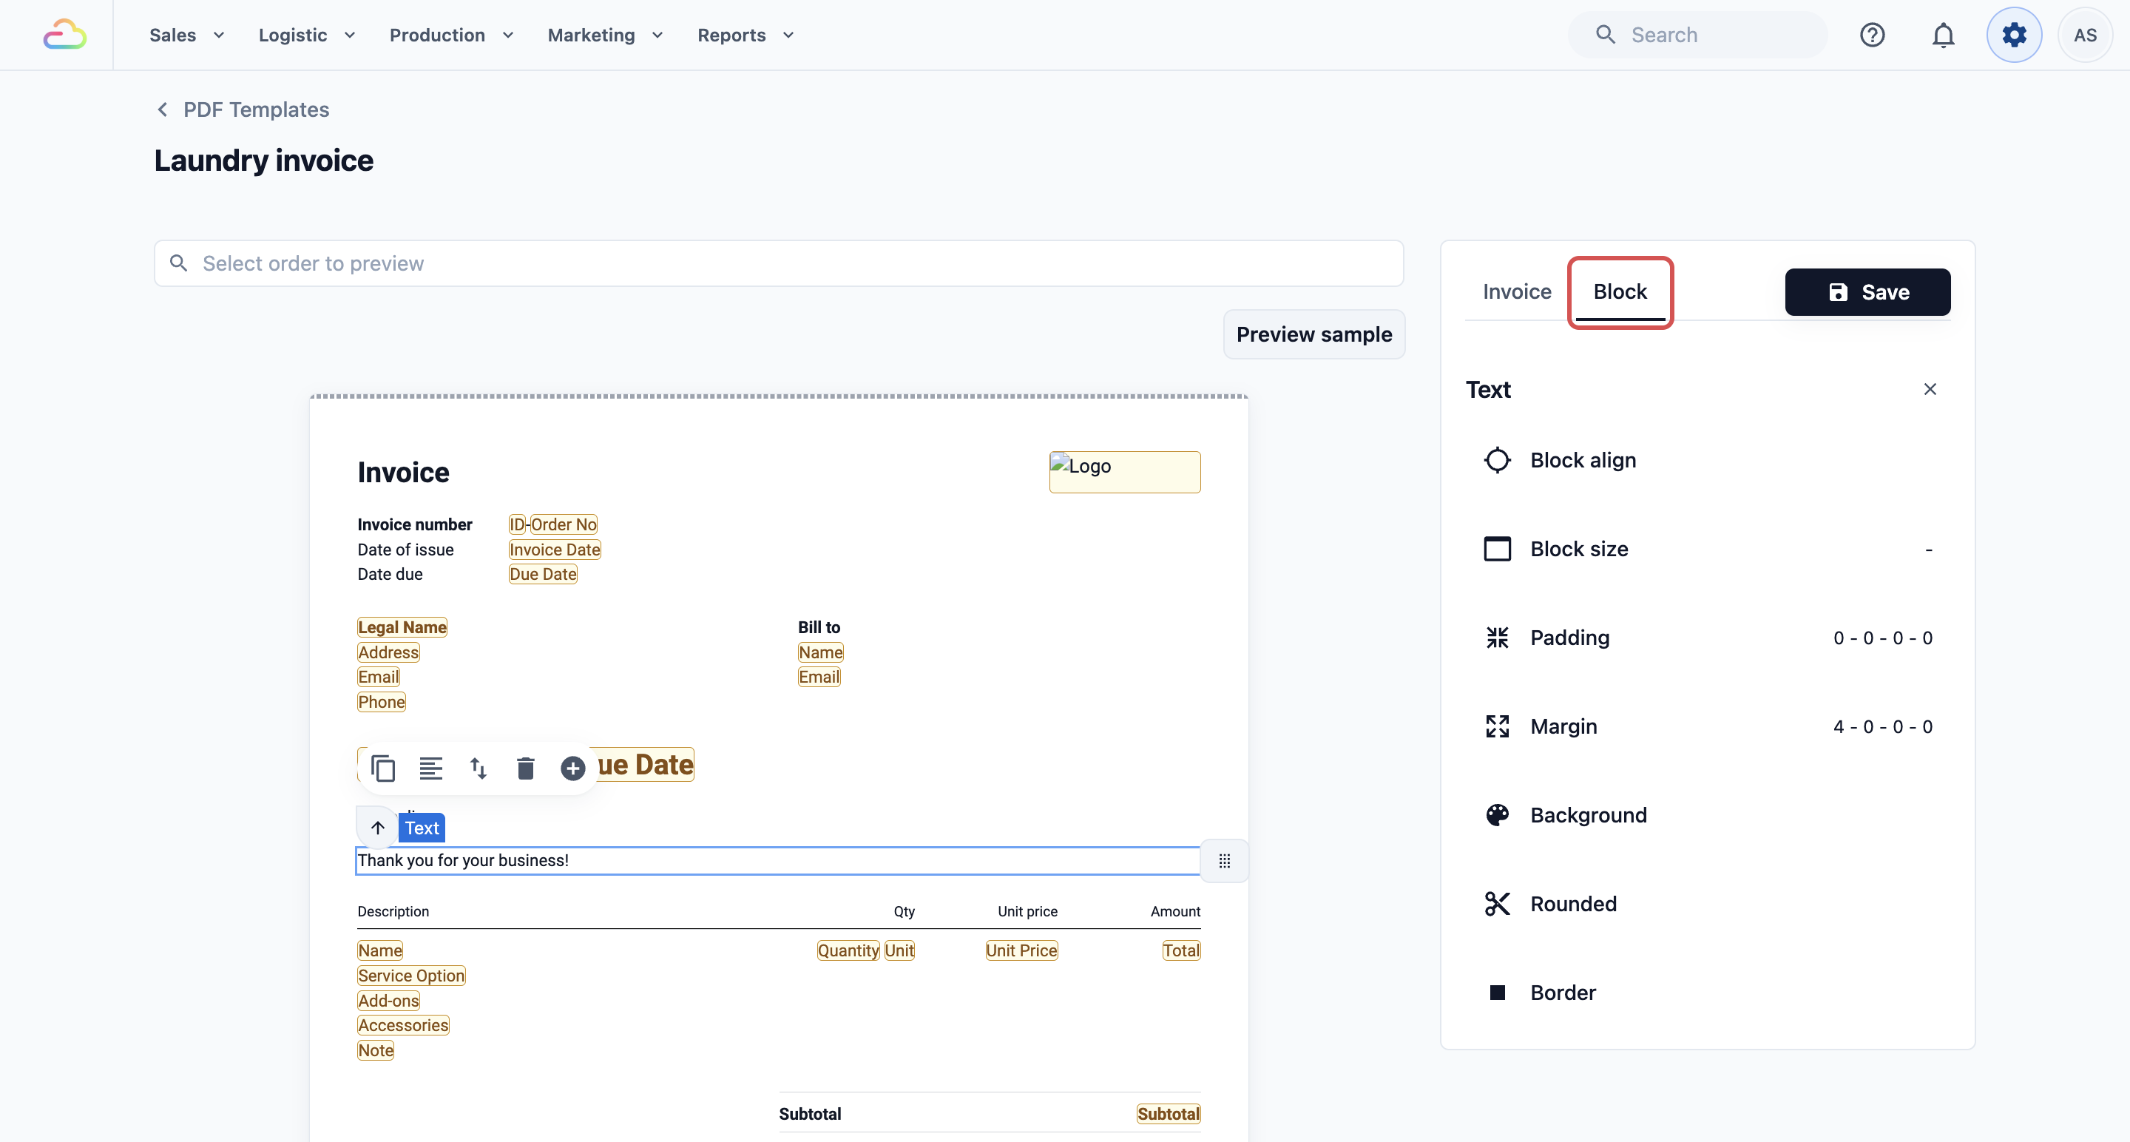Open the AS user avatar menu
Image resolution: width=2130 pixels, height=1142 pixels.
coord(2085,35)
